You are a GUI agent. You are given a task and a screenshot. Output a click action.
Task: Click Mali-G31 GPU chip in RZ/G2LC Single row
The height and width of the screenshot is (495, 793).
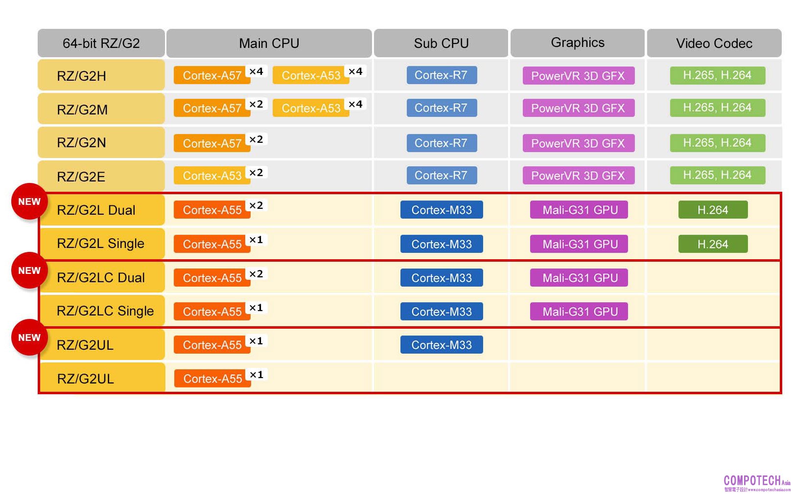click(579, 312)
